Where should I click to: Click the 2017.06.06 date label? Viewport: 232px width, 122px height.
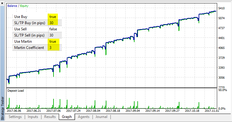[14, 111]
